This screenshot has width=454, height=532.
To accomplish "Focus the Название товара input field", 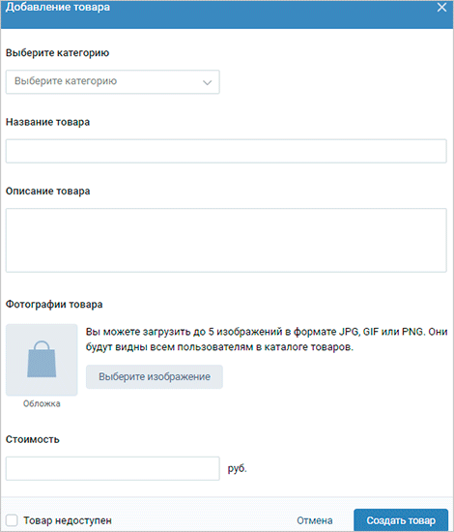I will pyautogui.click(x=226, y=151).
